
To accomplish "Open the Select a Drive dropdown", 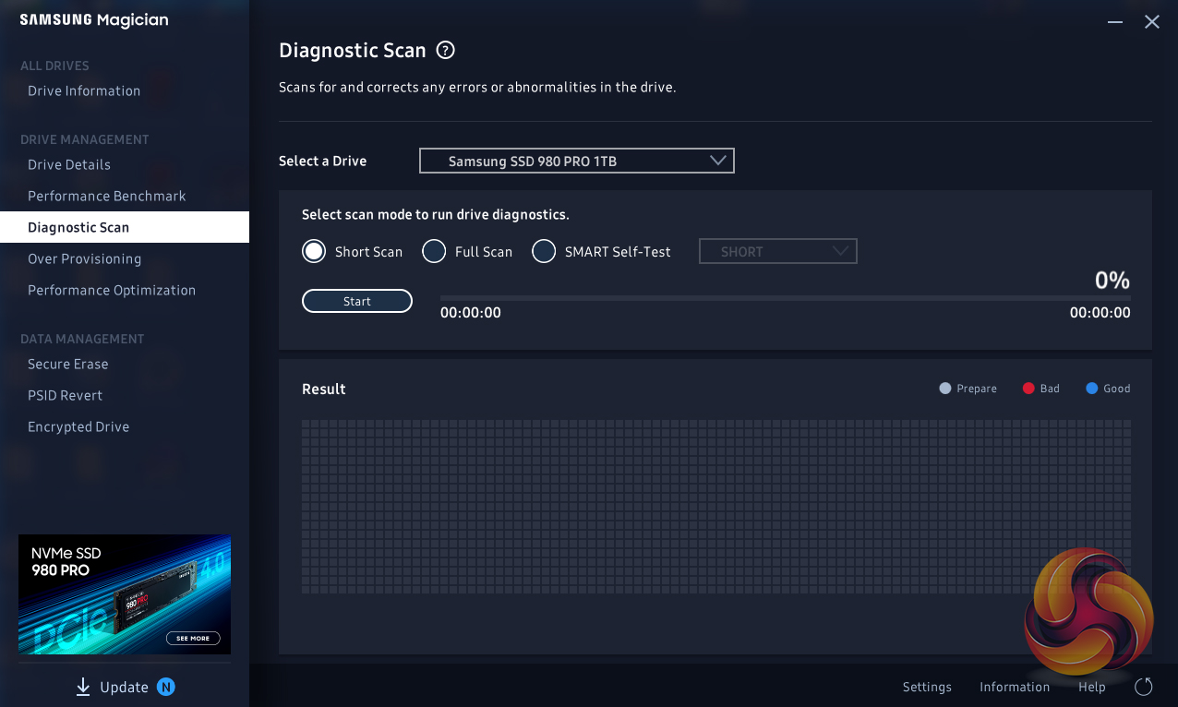I will click(577, 161).
